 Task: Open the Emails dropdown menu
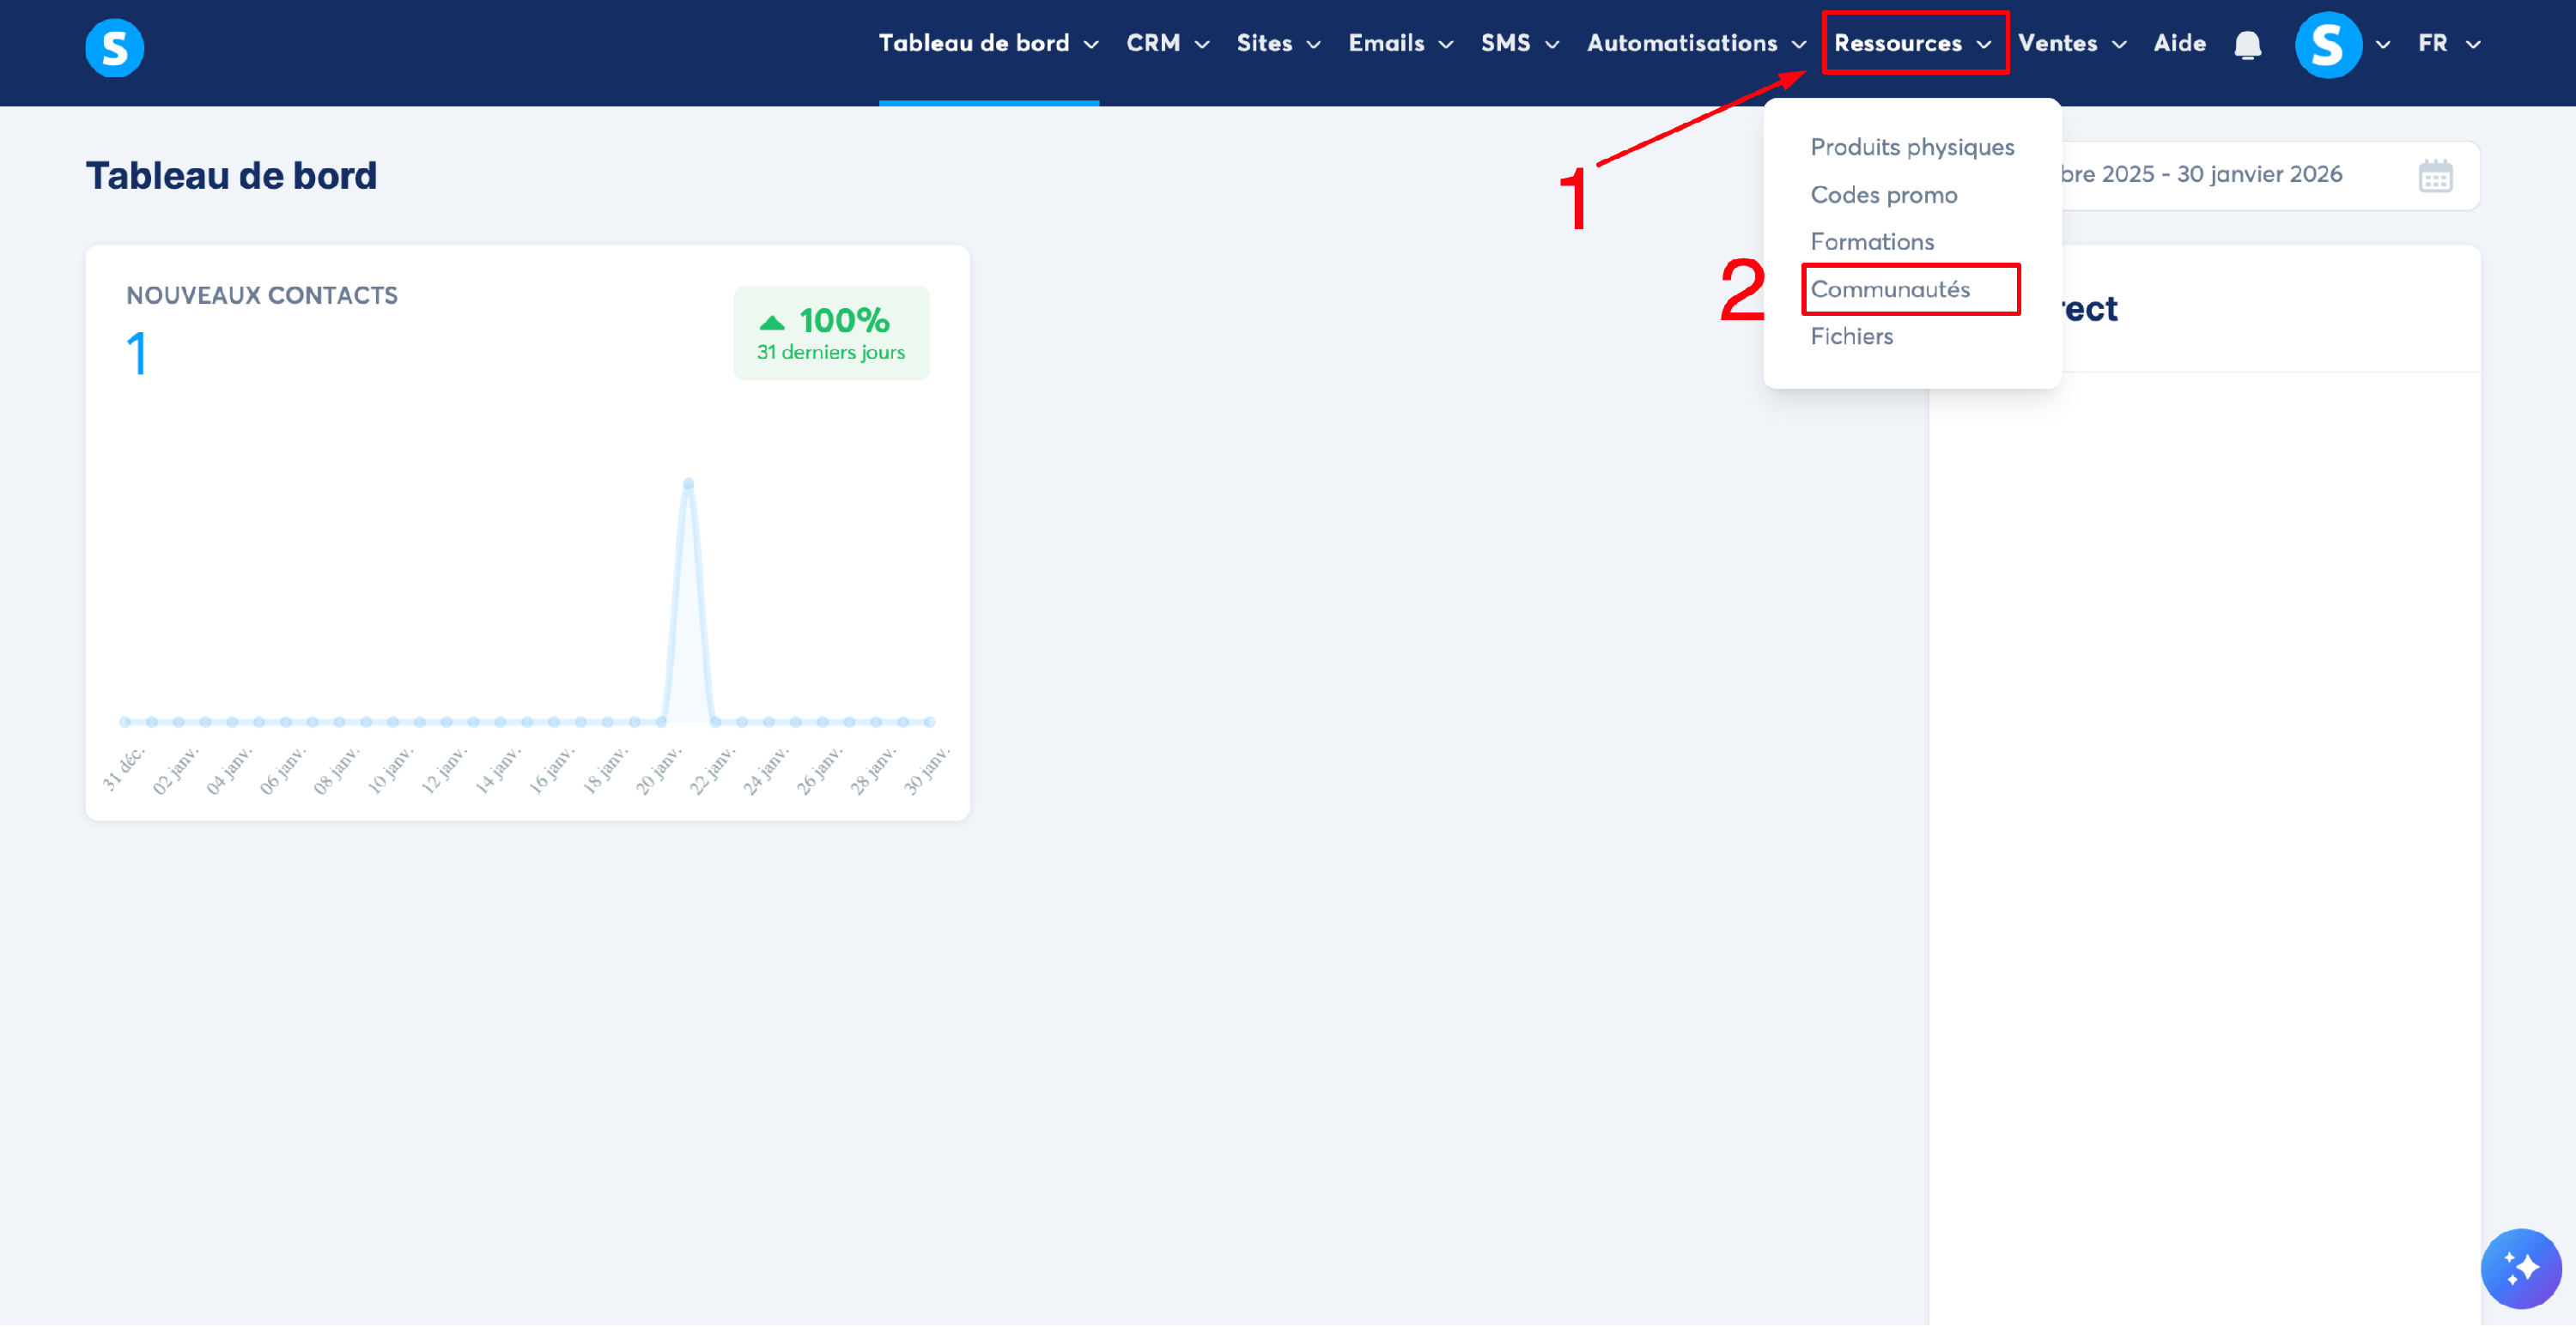(x=1400, y=44)
